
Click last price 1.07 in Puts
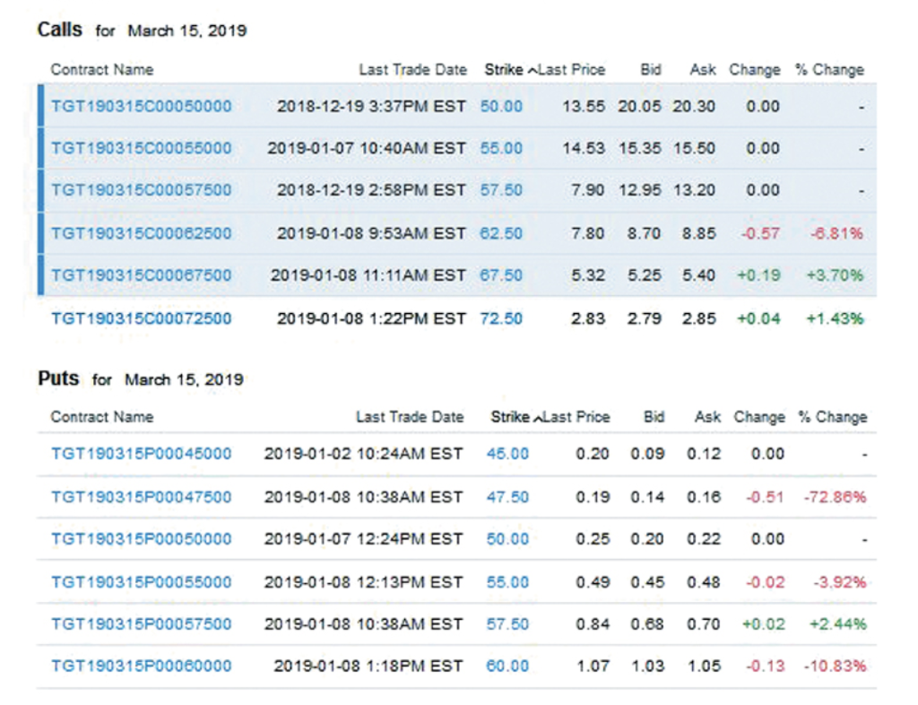tap(593, 666)
